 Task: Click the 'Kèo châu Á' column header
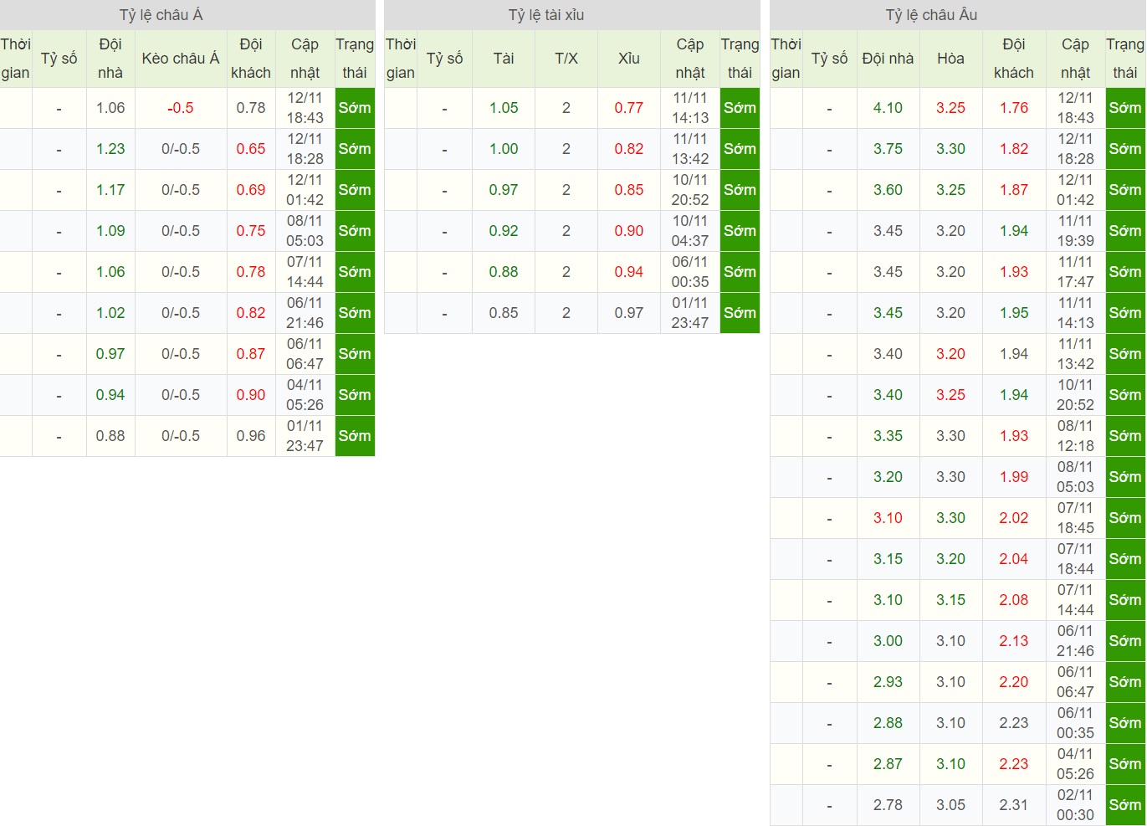(181, 59)
